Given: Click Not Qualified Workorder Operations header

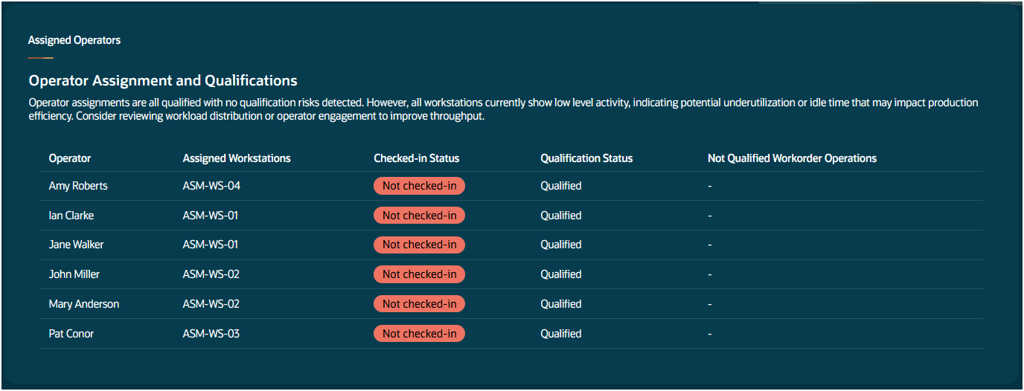Looking at the screenshot, I should tap(792, 158).
